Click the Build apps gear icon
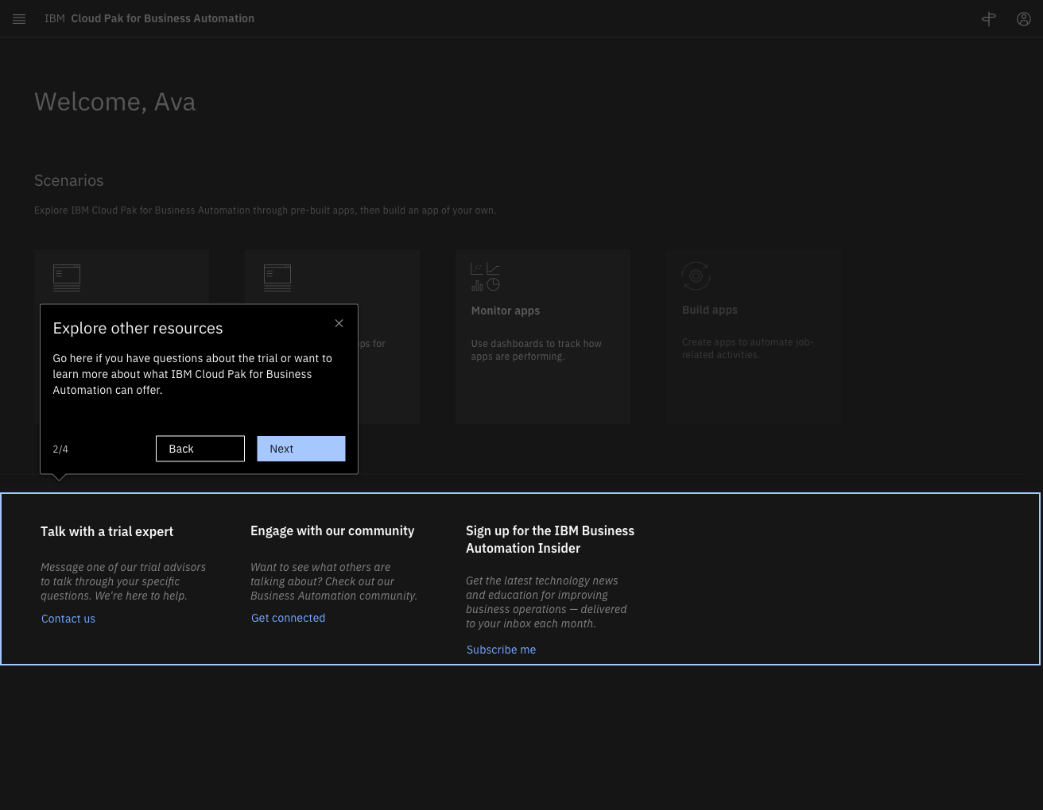Viewport: 1043px width, 810px height. 696,276
